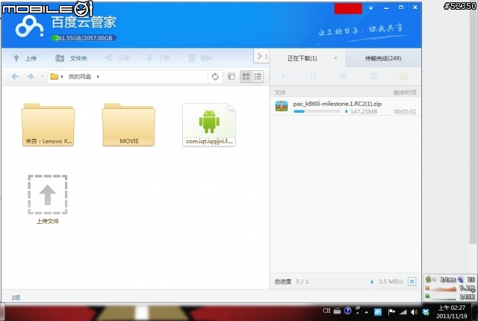Click the download progress bar of the zip

[x=317, y=111]
